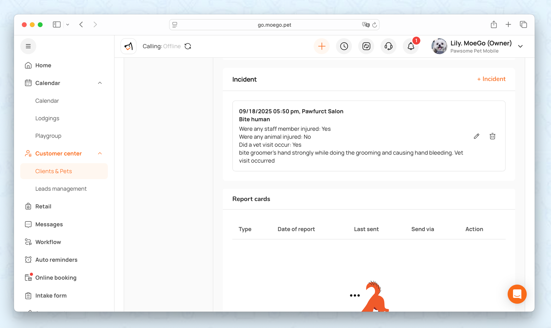Click the headset support icon
The height and width of the screenshot is (328, 551).
(388, 46)
